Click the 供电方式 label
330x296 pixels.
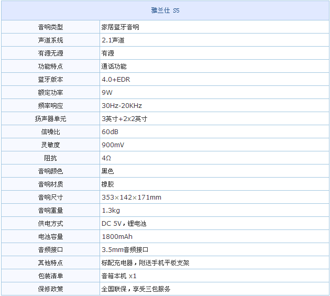point(50,223)
